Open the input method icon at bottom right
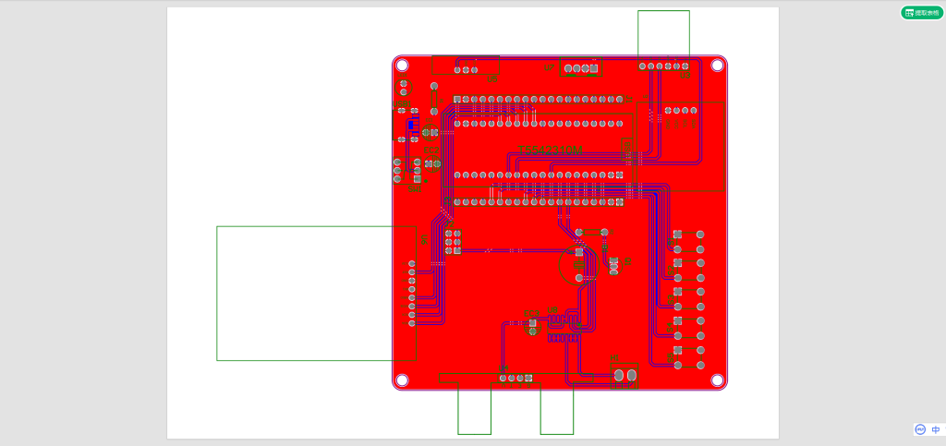 click(x=920, y=429)
